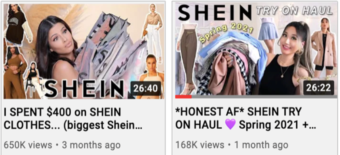Click the red watch progress bar
The image size is (340, 155).
pos(183,97)
